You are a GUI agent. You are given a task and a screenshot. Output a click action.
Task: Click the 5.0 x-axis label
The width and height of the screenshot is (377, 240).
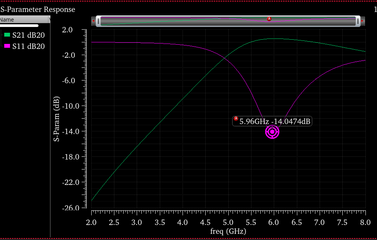228,222
